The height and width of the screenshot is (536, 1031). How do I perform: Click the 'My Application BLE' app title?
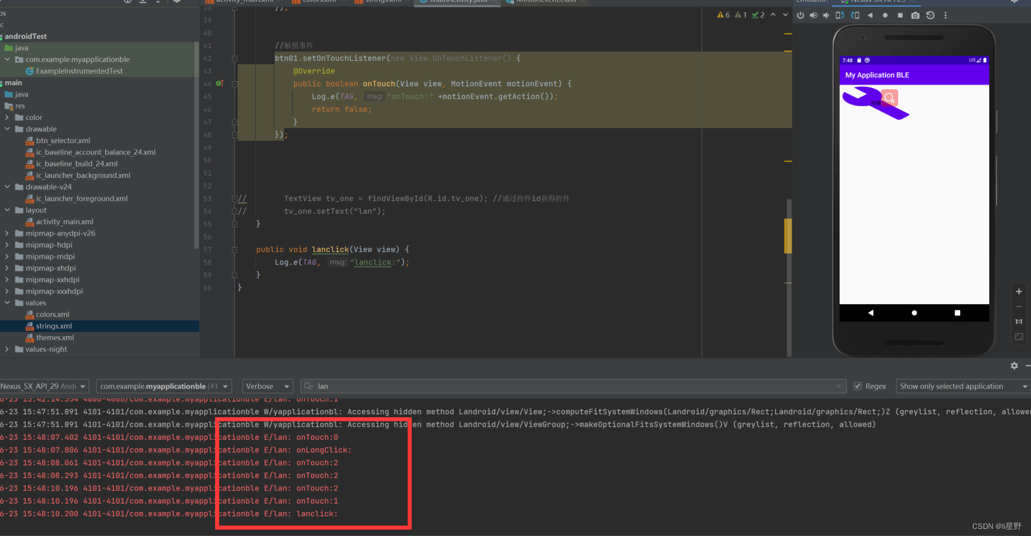877,75
